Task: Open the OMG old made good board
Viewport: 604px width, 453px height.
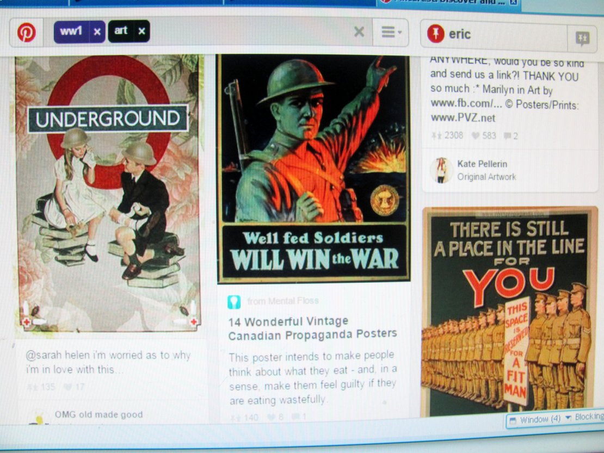Action: [x=98, y=414]
